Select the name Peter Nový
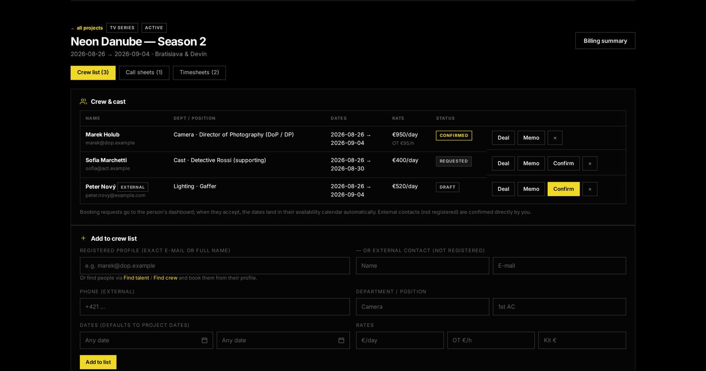The height and width of the screenshot is (371, 706). [x=100, y=187]
